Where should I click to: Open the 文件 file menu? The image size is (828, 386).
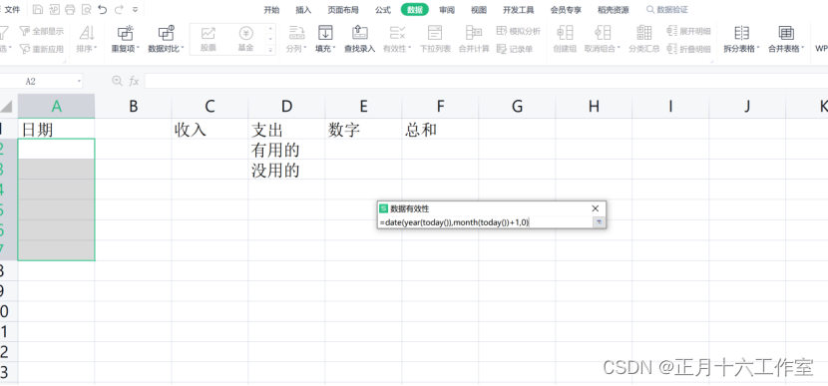pos(12,10)
